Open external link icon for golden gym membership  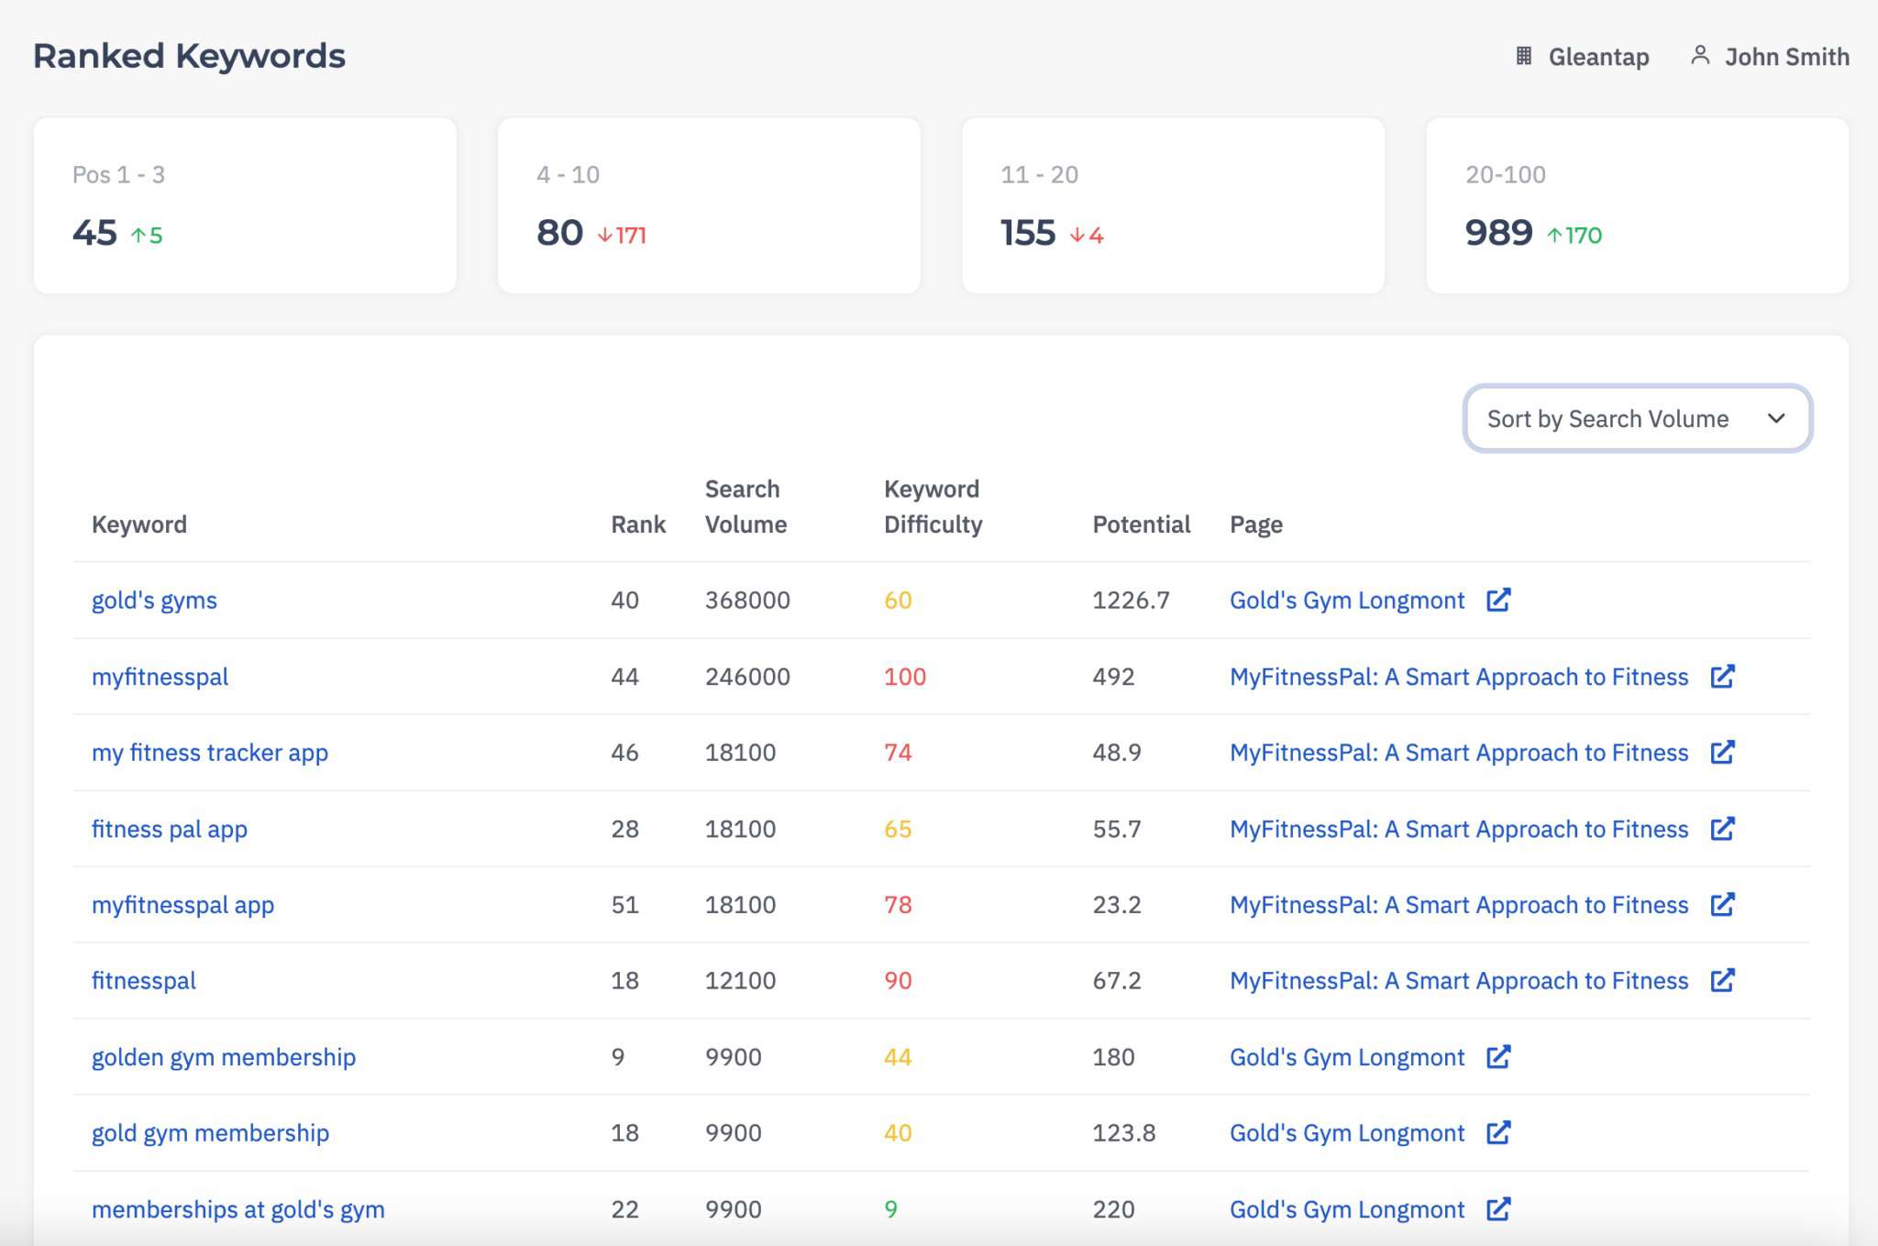[x=1497, y=1056]
